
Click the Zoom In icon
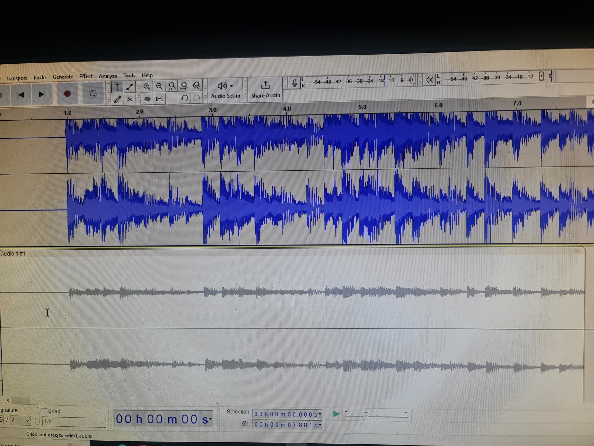click(x=147, y=86)
